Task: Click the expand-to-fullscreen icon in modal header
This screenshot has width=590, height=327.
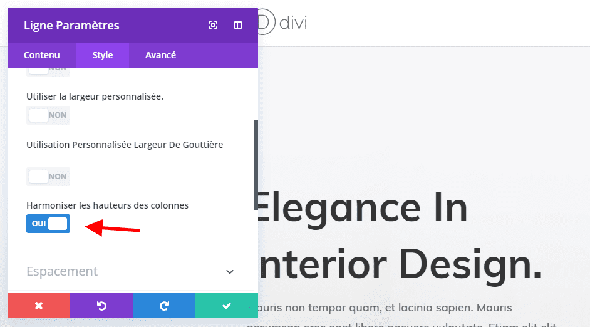Action: point(213,25)
